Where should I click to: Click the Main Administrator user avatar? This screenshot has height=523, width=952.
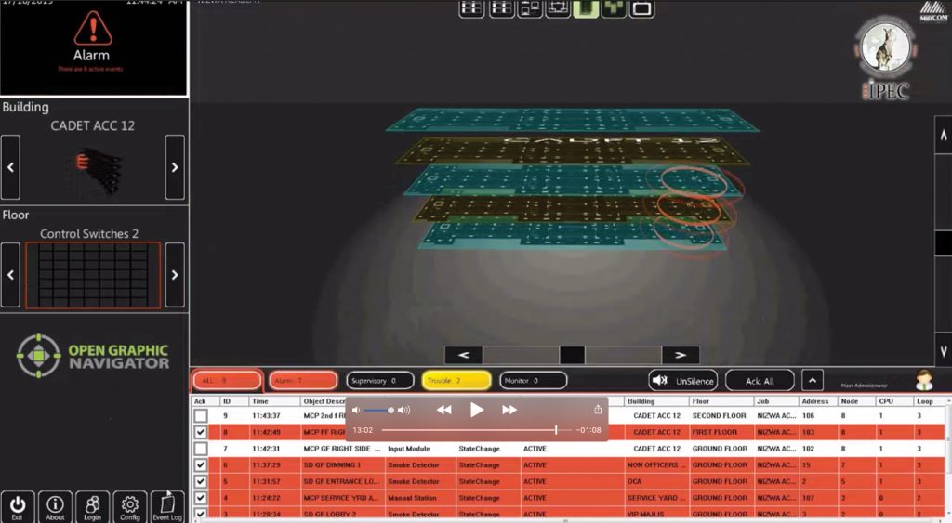click(x=924, y=381)
